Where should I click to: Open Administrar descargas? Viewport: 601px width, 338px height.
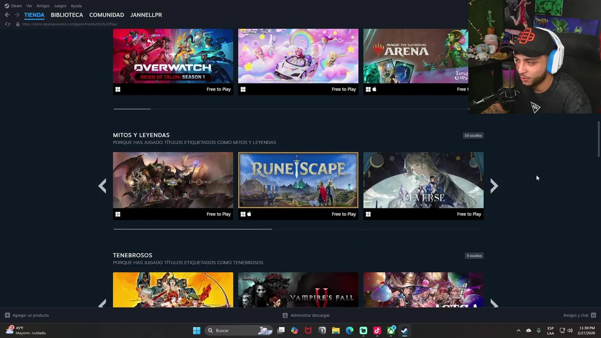coord(306,315)
